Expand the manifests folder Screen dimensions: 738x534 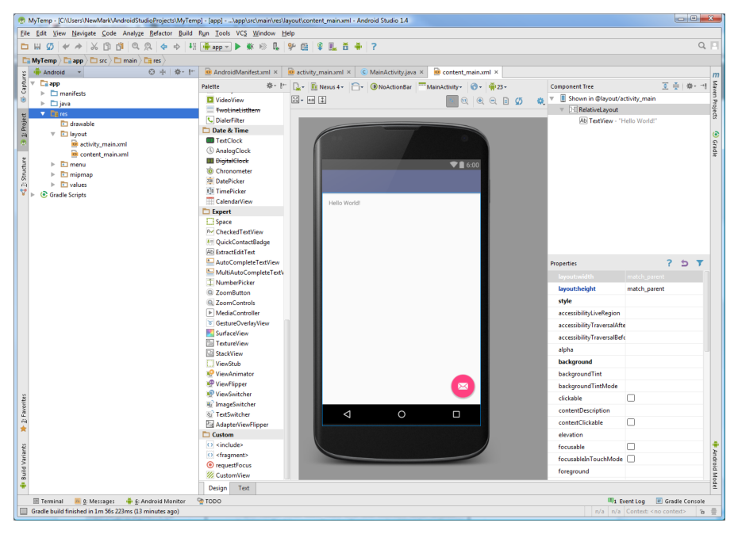pyautogui.click(x=43, y=93)
